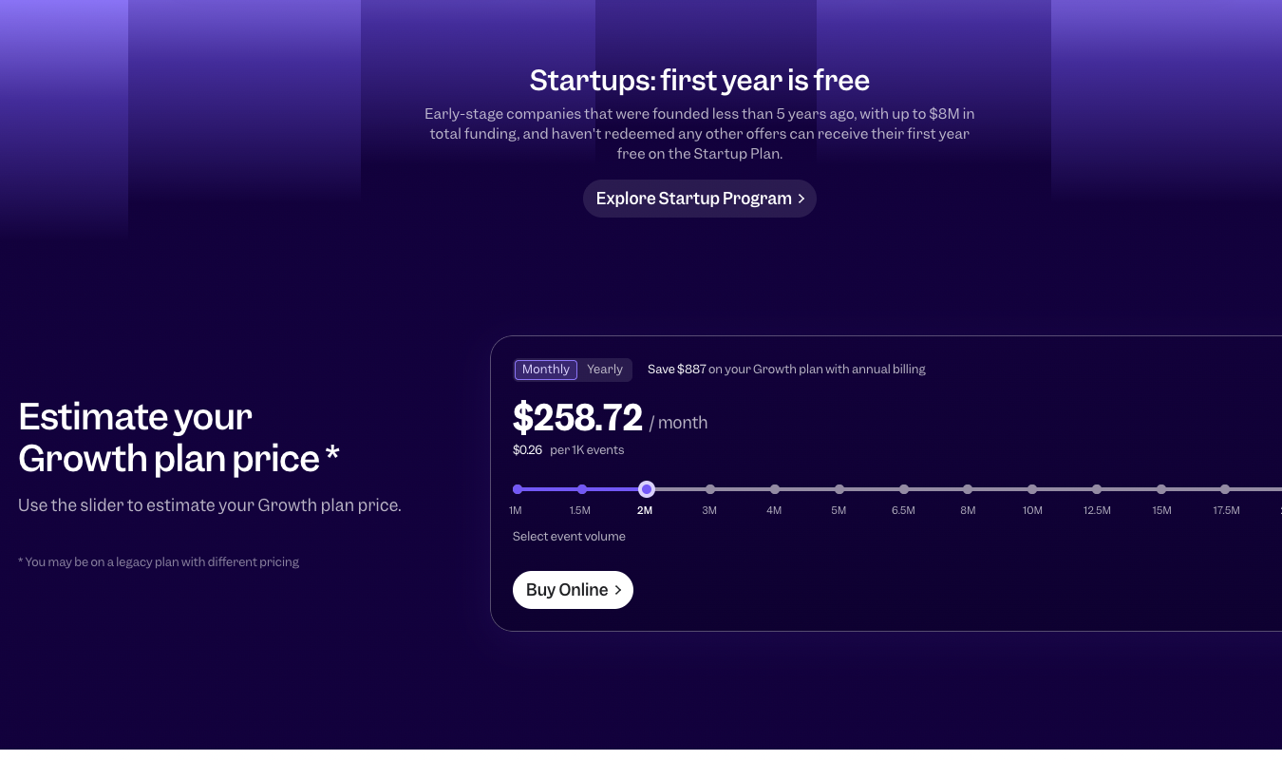
Task: Click the Buy Online button
Action: [x=573, y=590]
